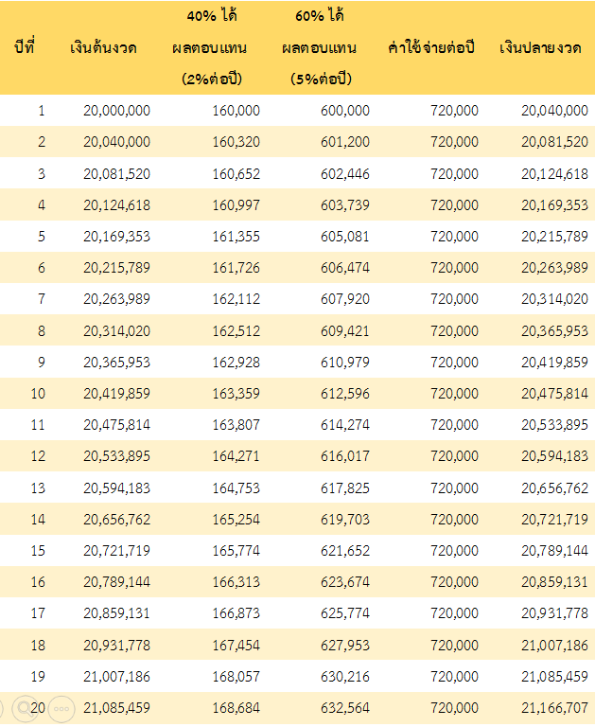Click the final ending balance 21,166,707
The image size is (595, 727).
[554, 707]
